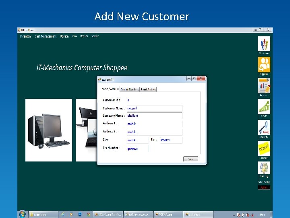Open the Reports menu
This screenshot has height=218, width=290.
click(84, 36)
